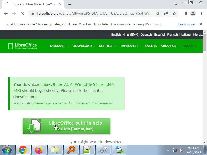Image resolution: width=207 pixels, height=155 pixels.
Task: Click the forward navigation arrow
Action: tap(14, 13)
